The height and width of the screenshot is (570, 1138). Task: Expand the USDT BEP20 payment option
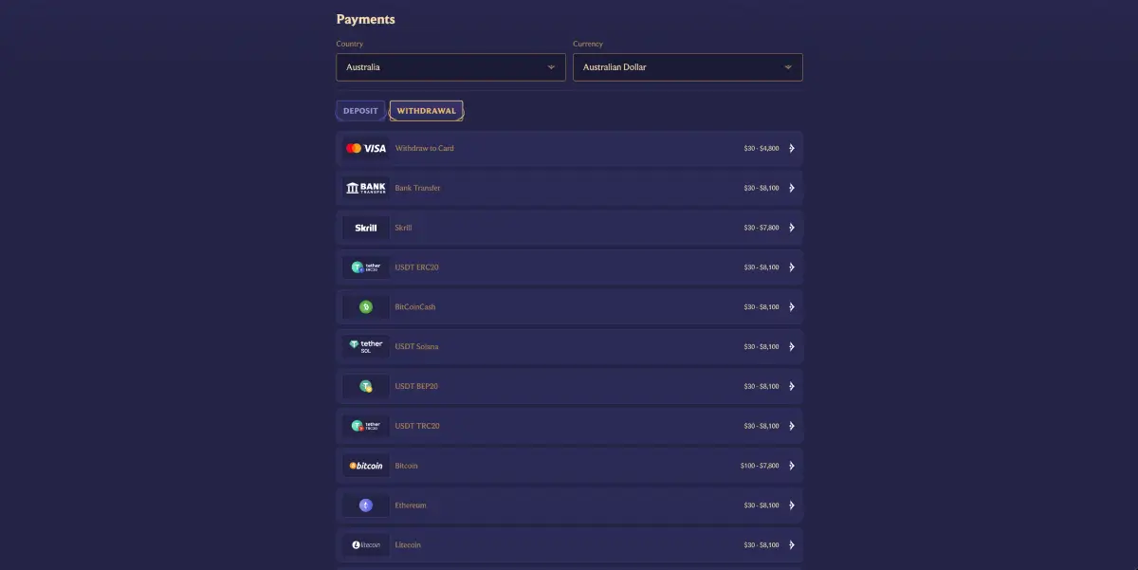(793, 386)
